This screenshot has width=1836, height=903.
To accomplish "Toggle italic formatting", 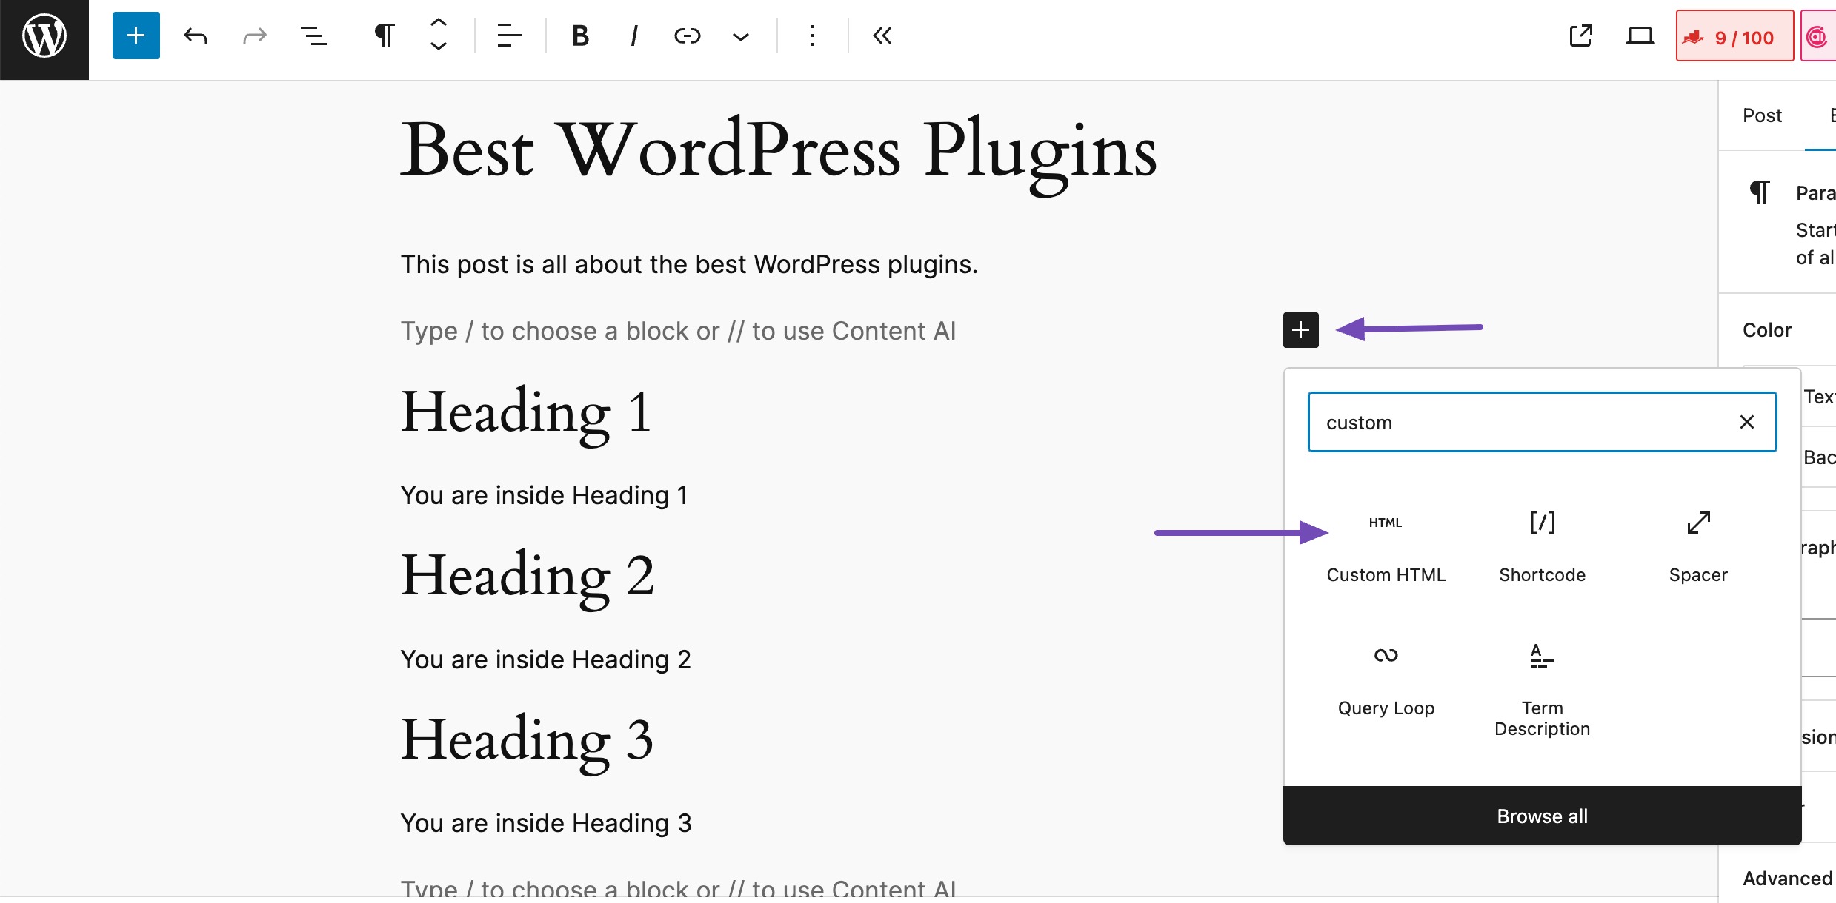I will [x=633, y=36].
